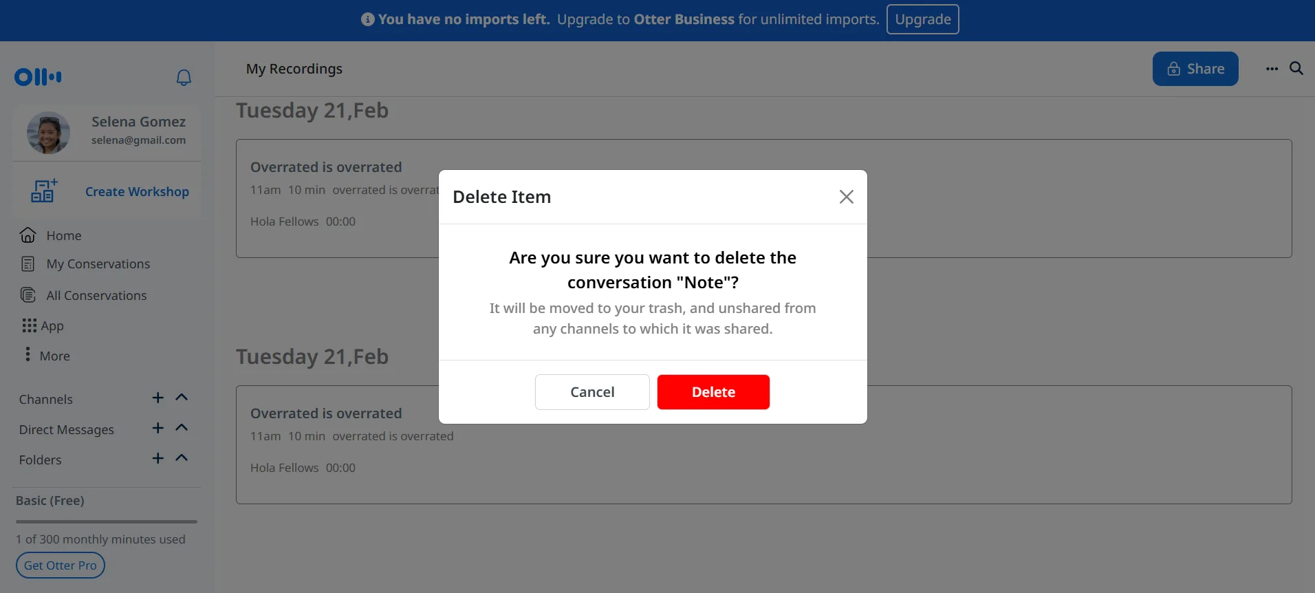Collapse the Channels section

tap(182, 398)
